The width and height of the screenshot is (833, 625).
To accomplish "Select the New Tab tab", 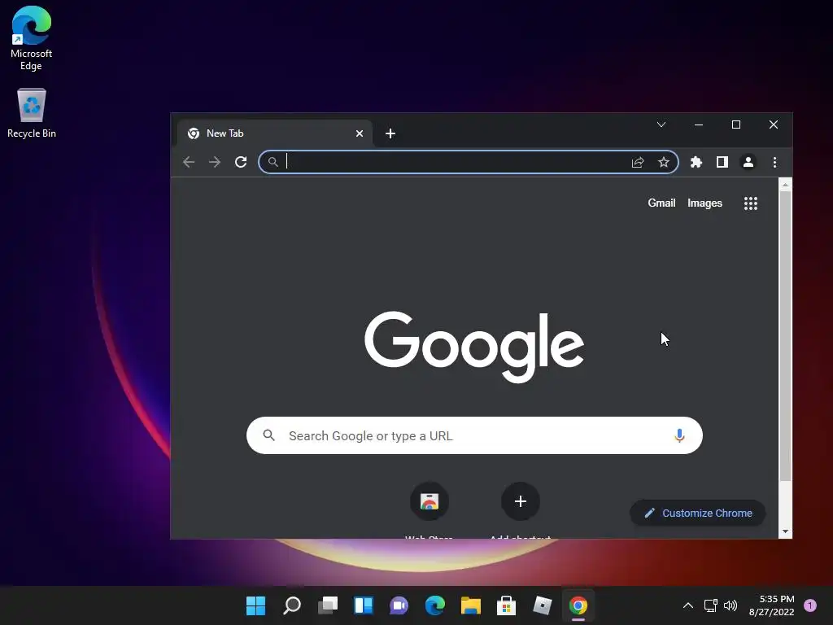I will [274, 133].
